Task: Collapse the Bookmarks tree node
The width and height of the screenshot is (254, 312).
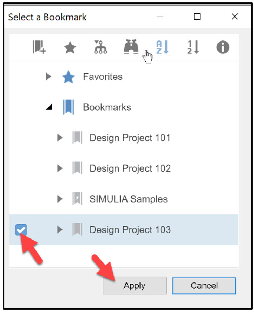Action: point(48,107)
